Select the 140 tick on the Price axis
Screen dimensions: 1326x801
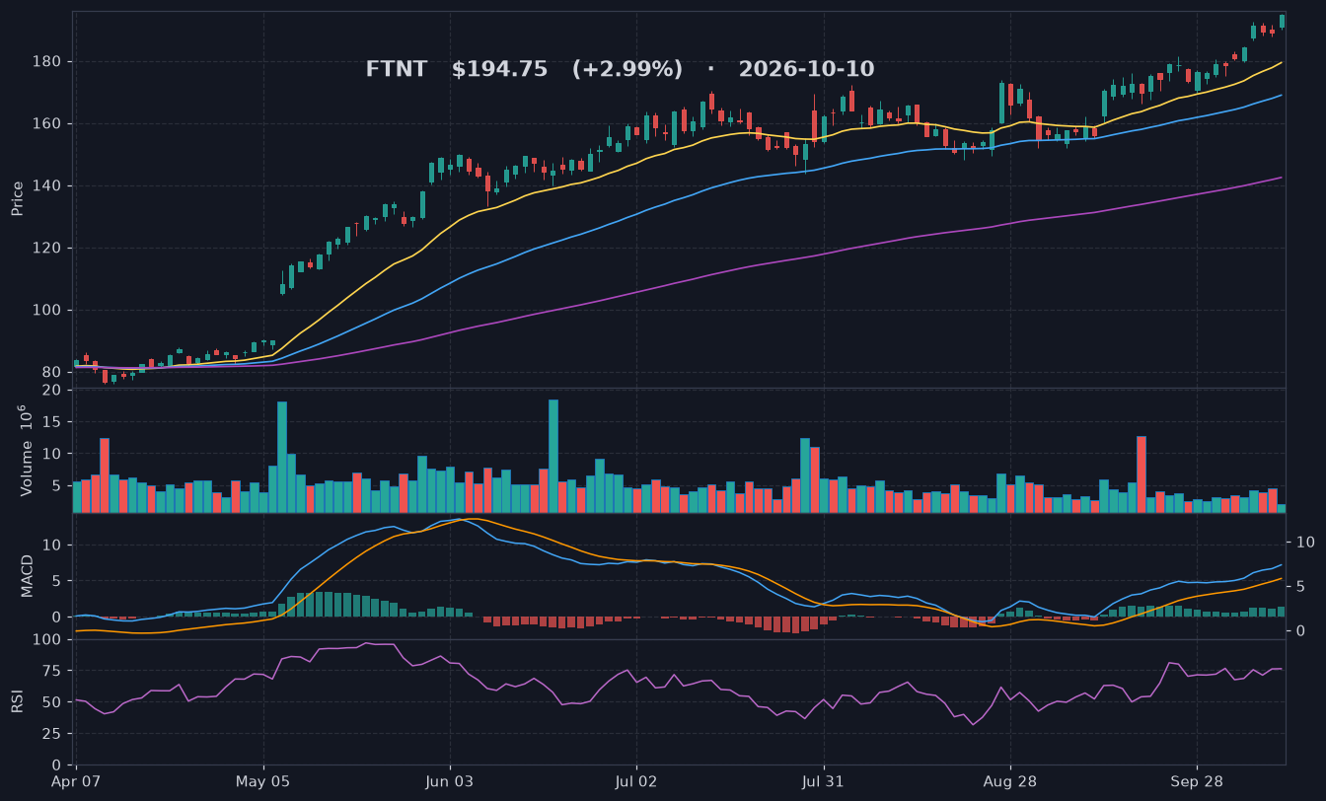tap(47, 186)
